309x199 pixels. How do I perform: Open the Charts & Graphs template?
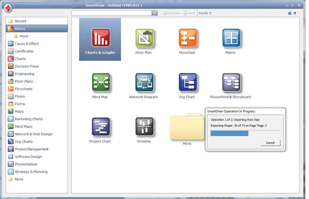click(x=100, y=39)
